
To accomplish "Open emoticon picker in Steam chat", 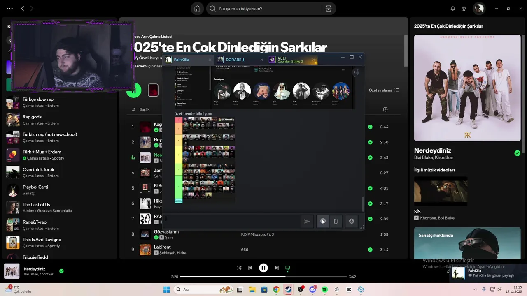I will click(323, 221).
